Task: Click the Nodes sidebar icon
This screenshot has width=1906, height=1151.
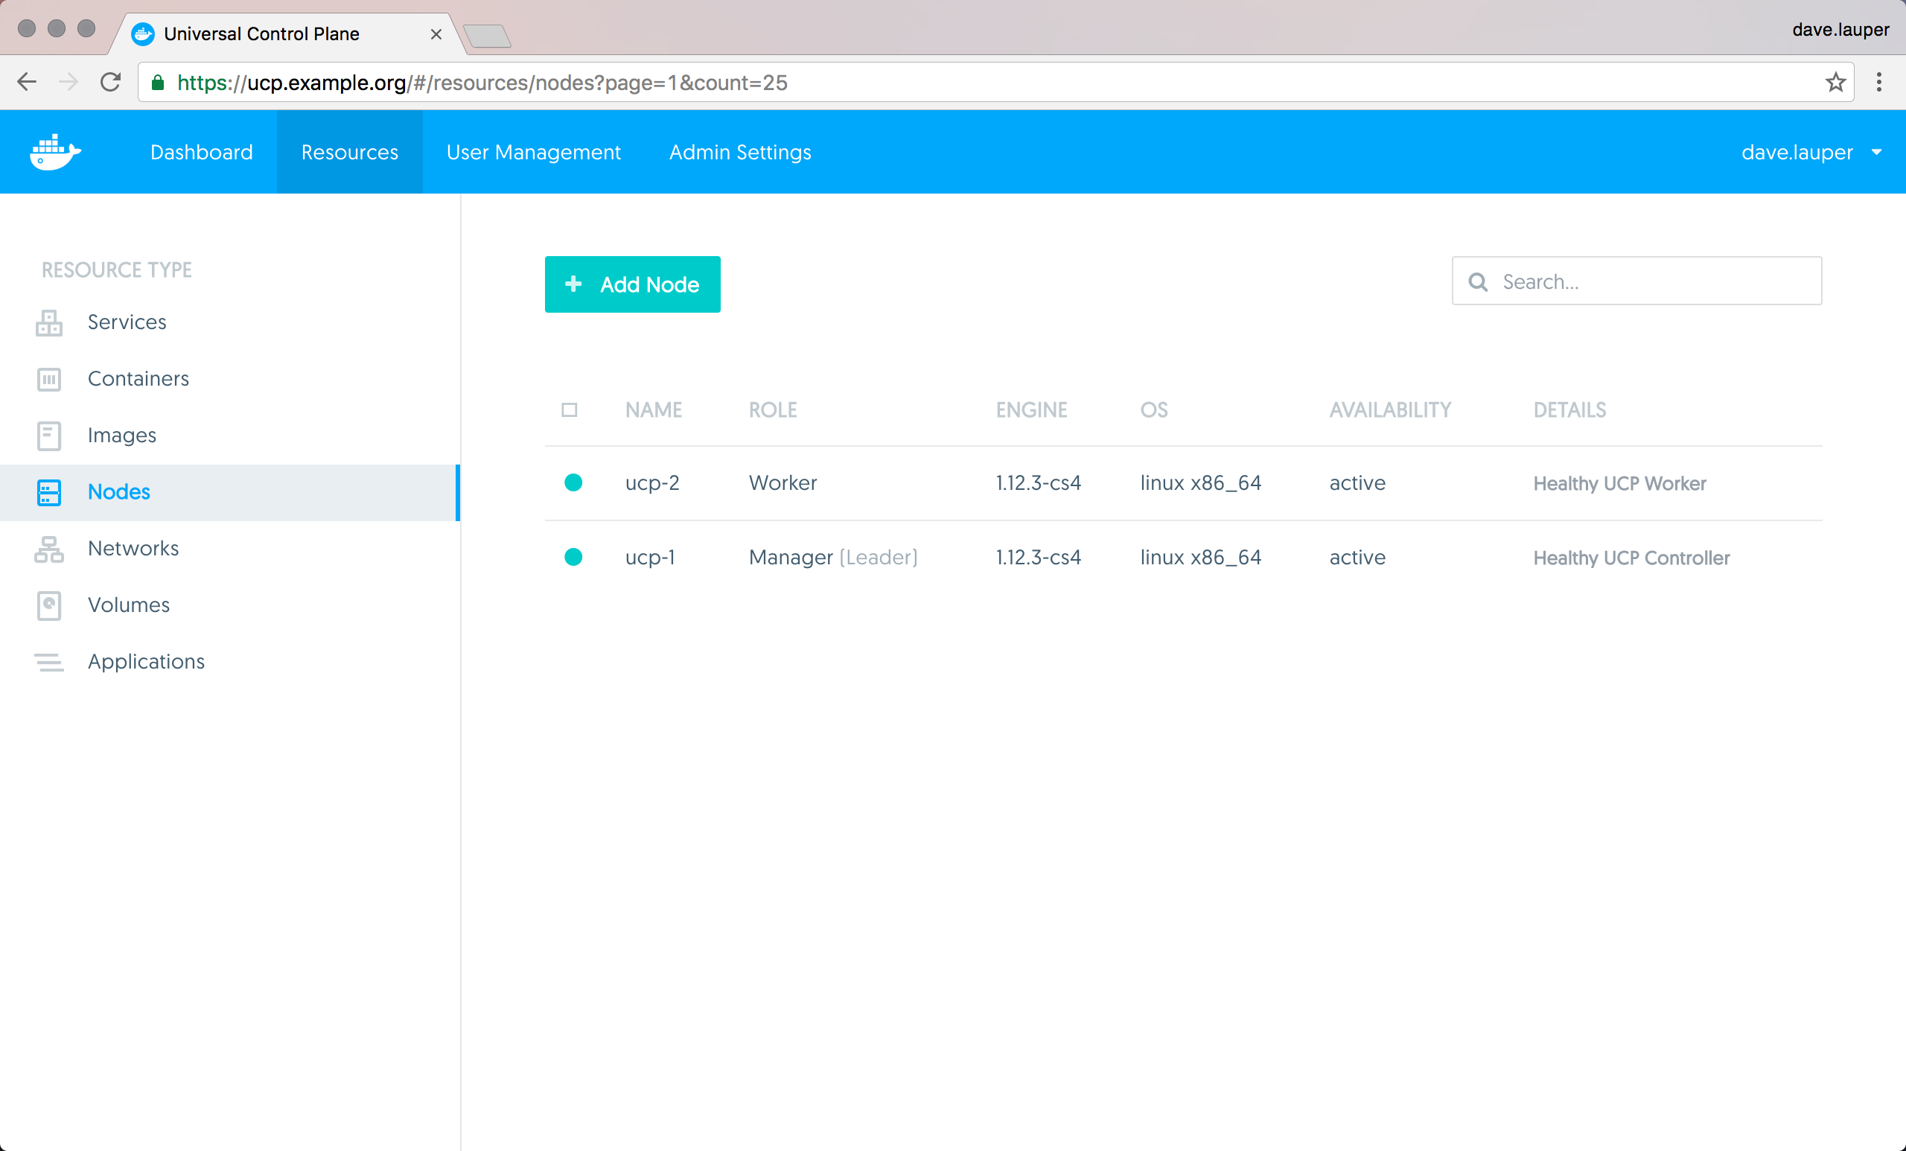Action: click(x=48, y=492)
